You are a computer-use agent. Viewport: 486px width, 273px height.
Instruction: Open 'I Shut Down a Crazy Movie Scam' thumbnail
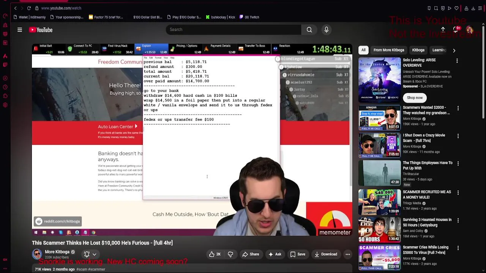tap(379, 145)
